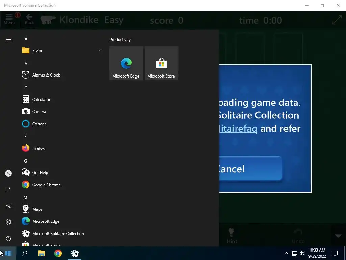Open the Solitaire Menu button
The image size is (346, 260).
coord(9,19)
